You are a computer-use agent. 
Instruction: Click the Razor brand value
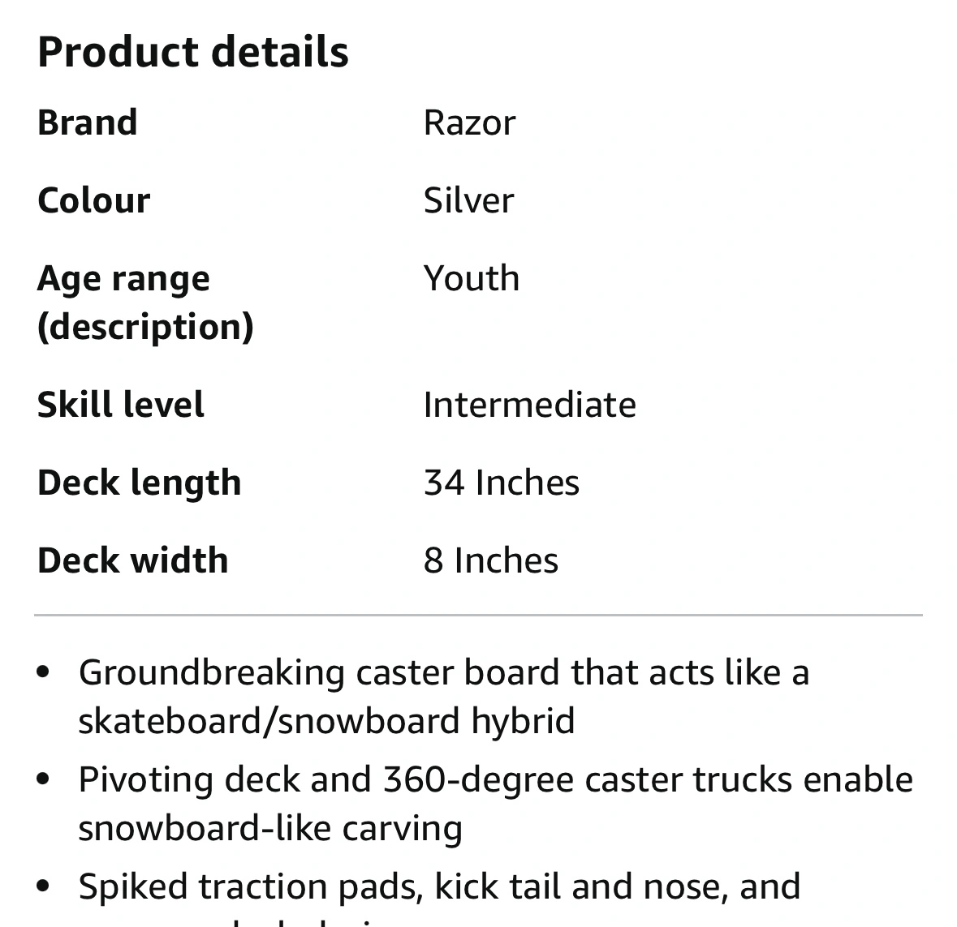469,122
